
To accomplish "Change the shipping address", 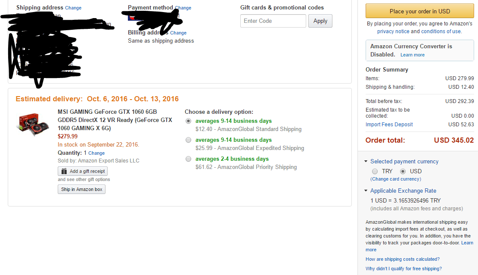I will (73, 8).
